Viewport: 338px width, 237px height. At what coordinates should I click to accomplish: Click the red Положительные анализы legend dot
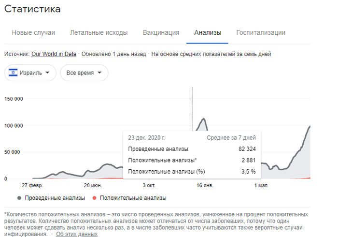click(x=94, y=198)
